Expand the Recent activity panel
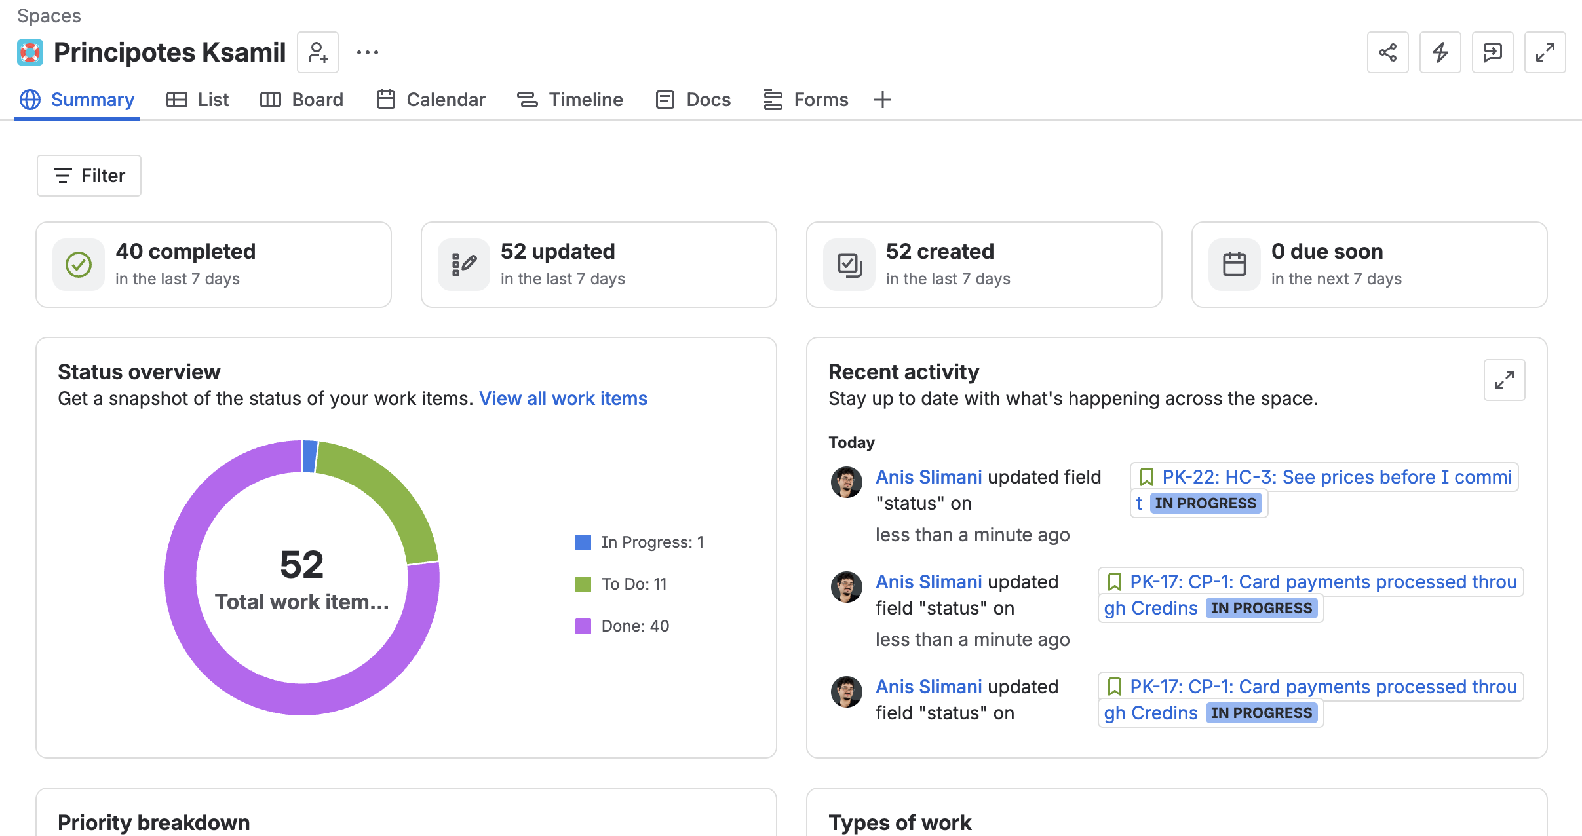This screenshot has height=836, width=1582. (1505, 380)
